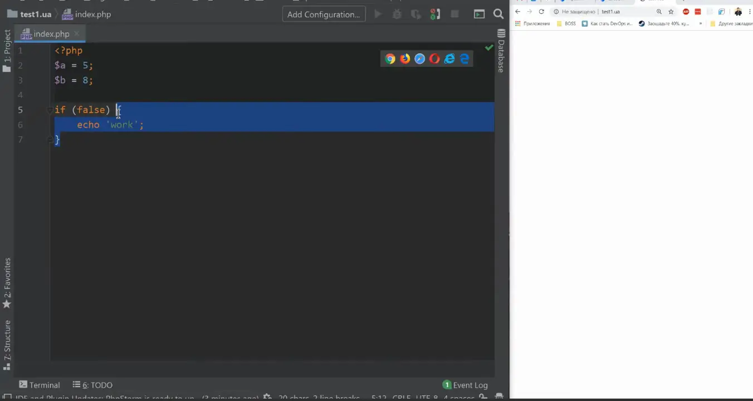This screenshot has width=753, height=401.
Task: Open Safari browser preview icon in editor
Action: coord(420,59)
